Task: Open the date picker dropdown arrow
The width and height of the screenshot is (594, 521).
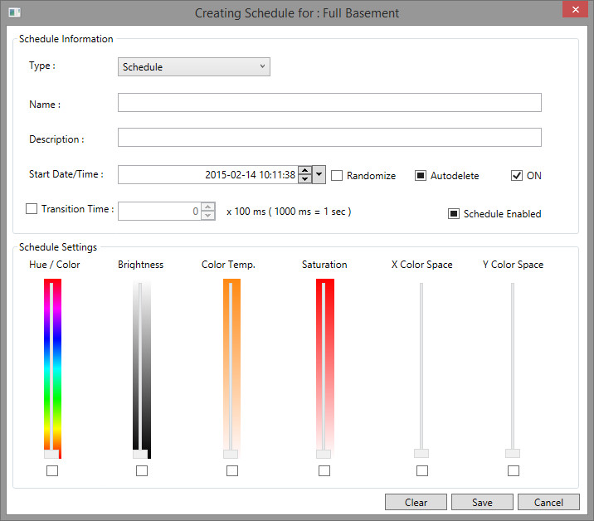Action: point(319,175)
